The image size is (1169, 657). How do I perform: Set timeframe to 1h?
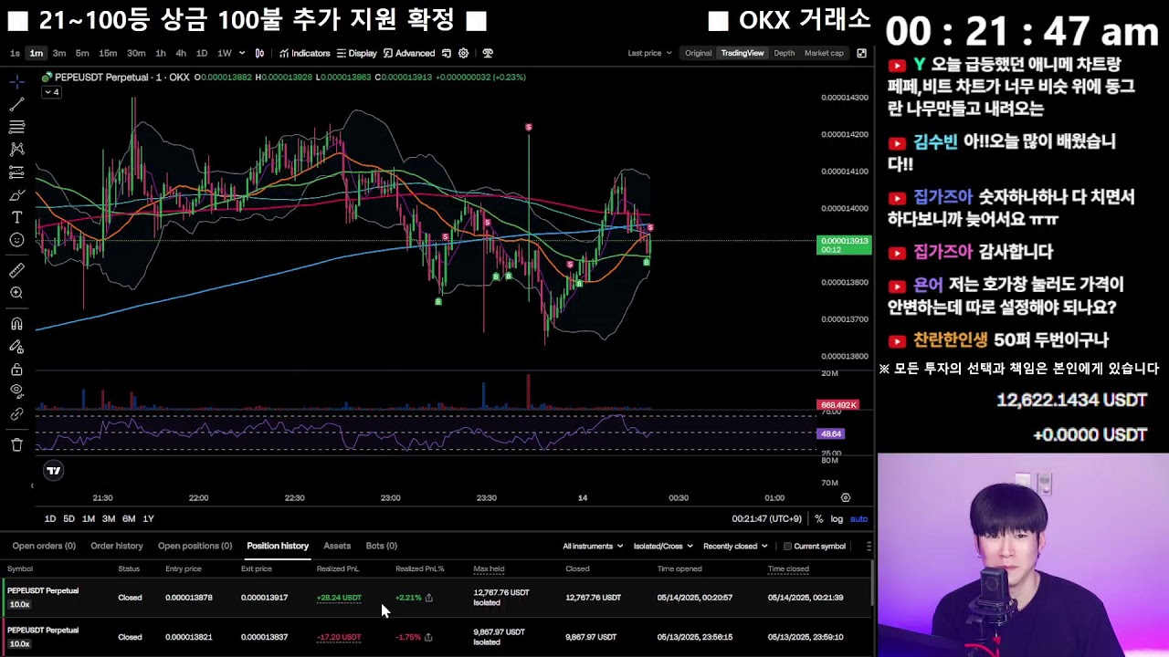click(161, 53)
